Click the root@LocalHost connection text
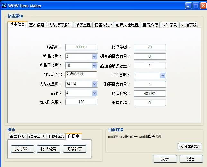The image size is (207, 167). [135, 137]
